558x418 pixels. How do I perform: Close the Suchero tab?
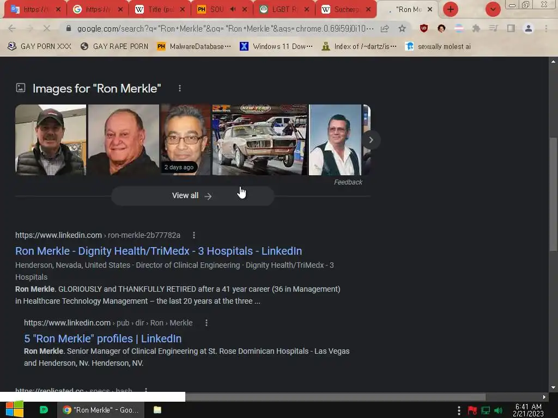click(x=368, y=9)
